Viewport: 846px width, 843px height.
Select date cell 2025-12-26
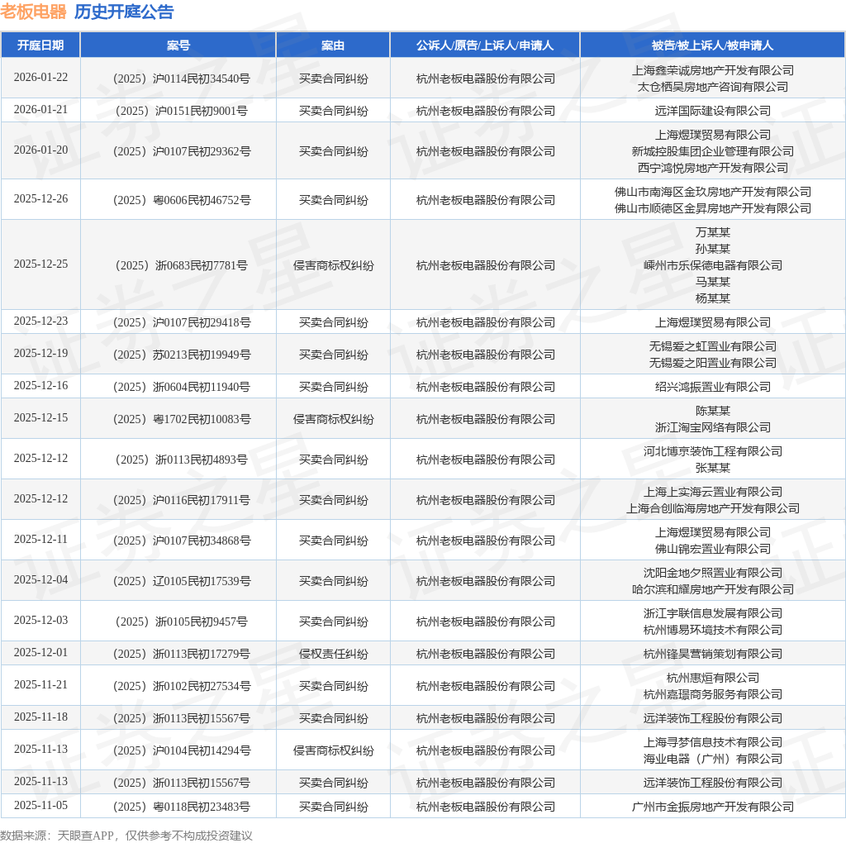pyautogui.click(x=40, y=198)
